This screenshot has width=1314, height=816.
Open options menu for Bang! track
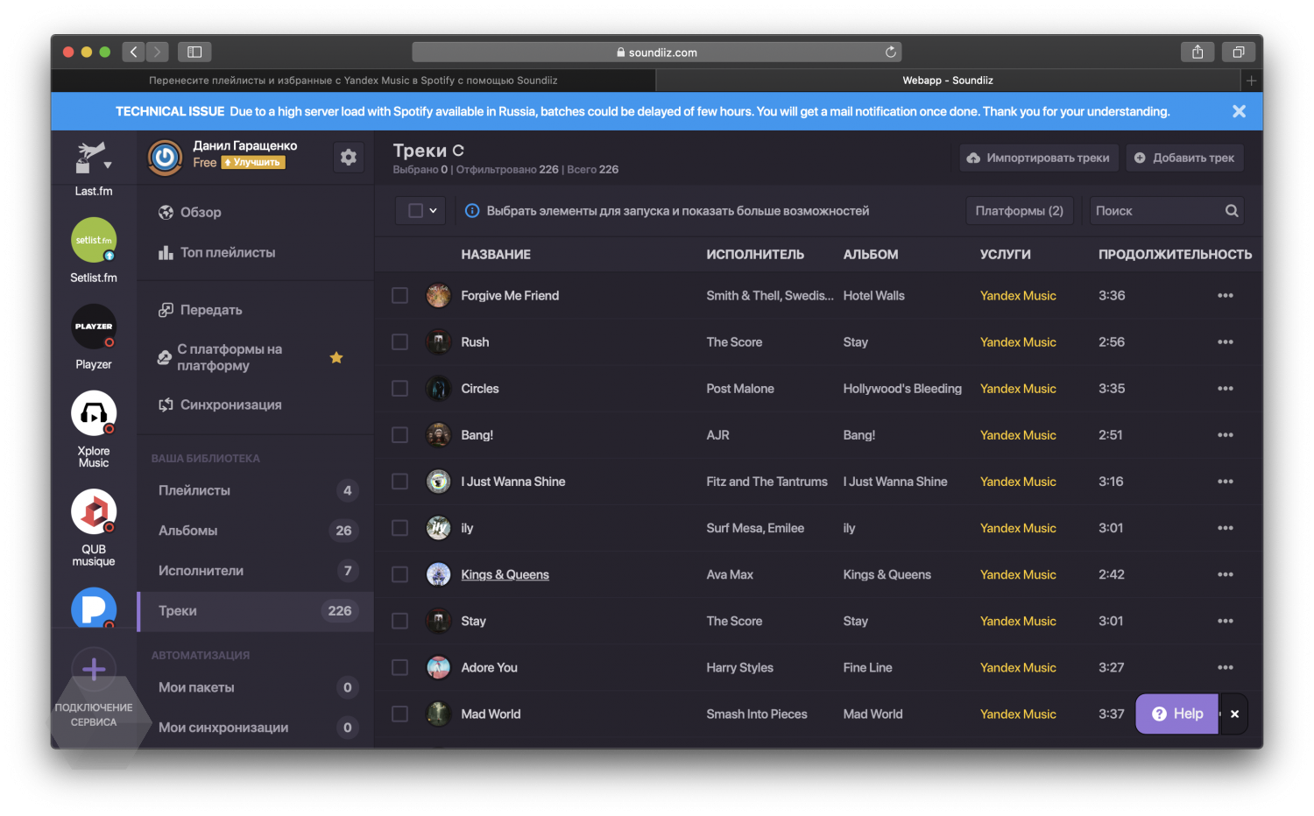pyautogui.click(x=1226, y=434)
